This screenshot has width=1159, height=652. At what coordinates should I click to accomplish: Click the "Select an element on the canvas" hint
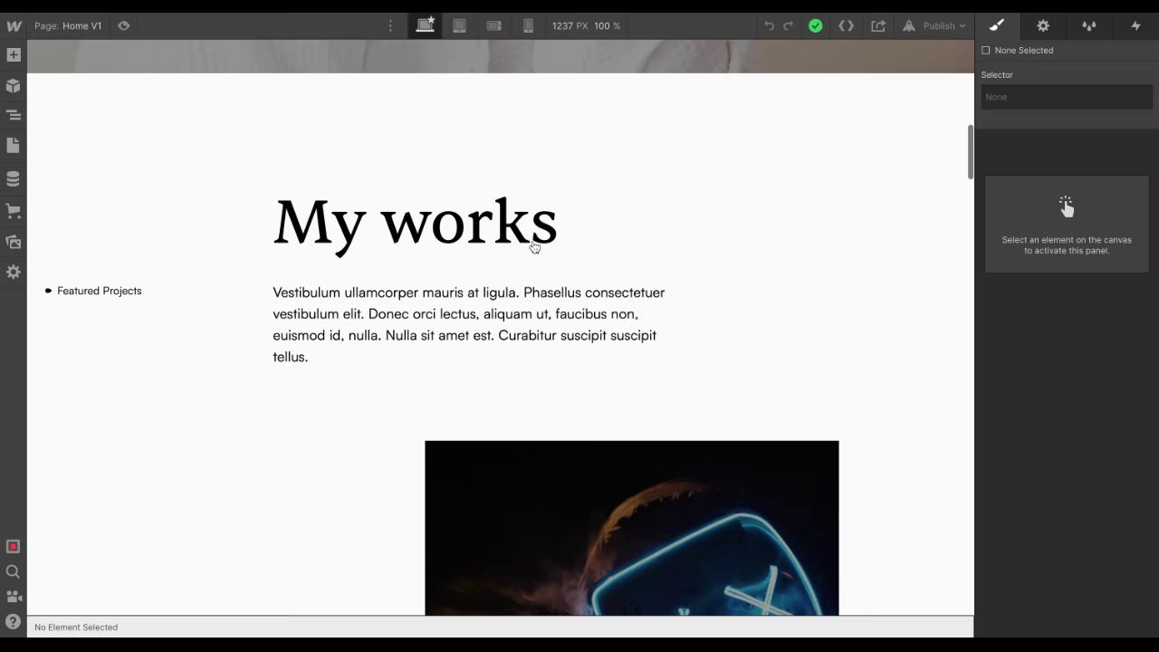1067,244
